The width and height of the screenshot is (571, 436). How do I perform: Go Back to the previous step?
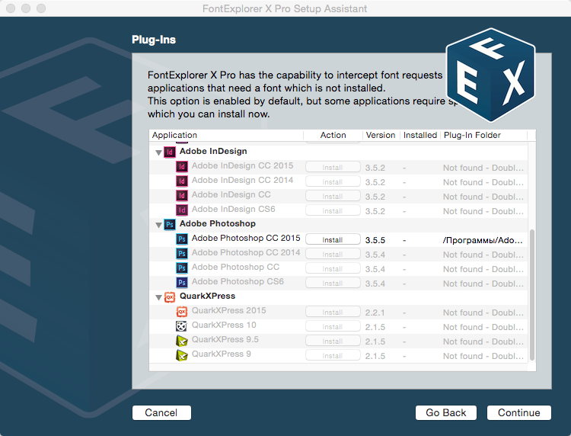445,412
